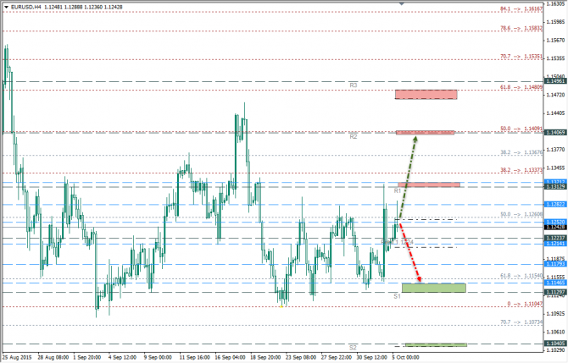The width and height of the screenshot is (568, 363).
Task: Select the 1.10405 price tag on axis
Action: [555, 344]
